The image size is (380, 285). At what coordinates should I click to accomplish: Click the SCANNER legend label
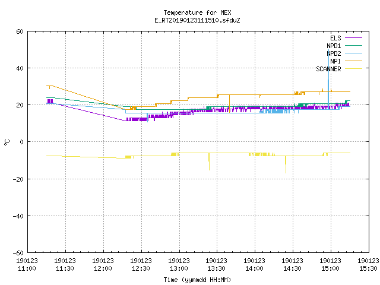328,69
